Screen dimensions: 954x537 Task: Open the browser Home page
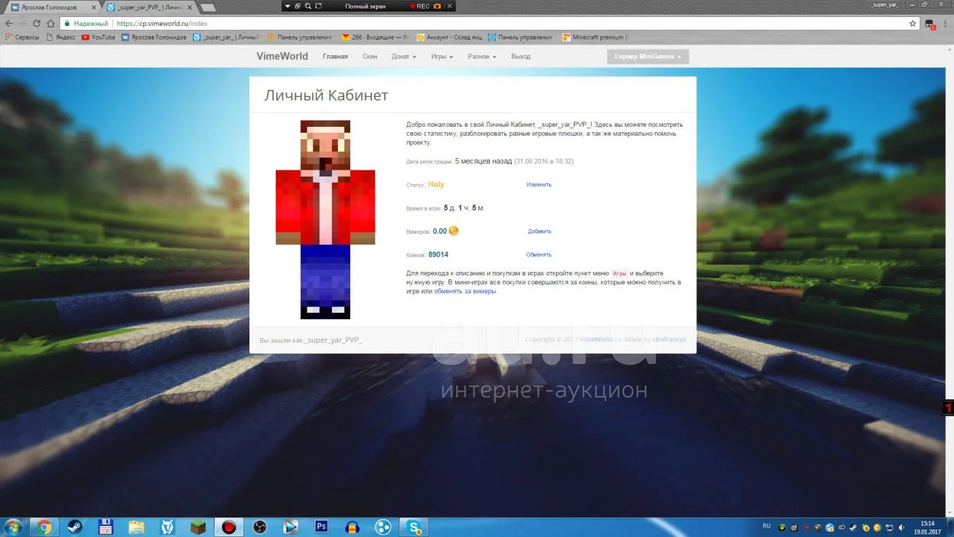50,23
